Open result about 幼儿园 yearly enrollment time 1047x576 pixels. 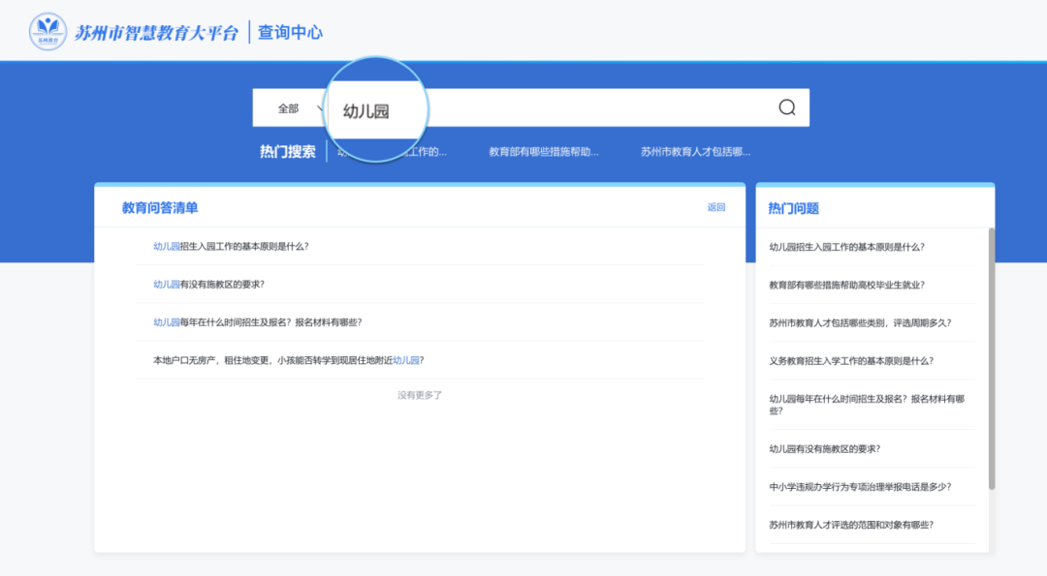pos(257,321)
